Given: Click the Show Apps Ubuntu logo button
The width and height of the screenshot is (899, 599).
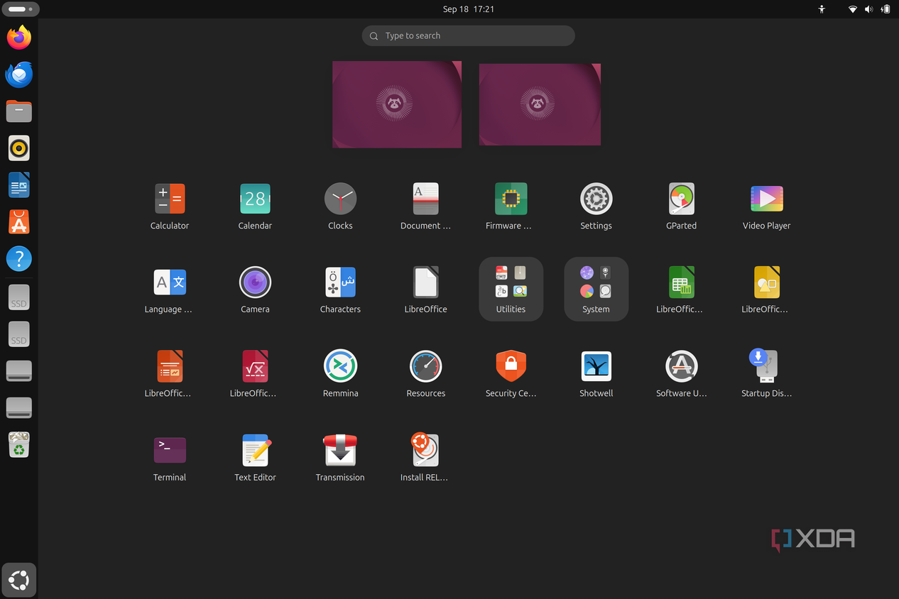Looking at the screenshot, I should pyautogui.click(x=19, y=581).
